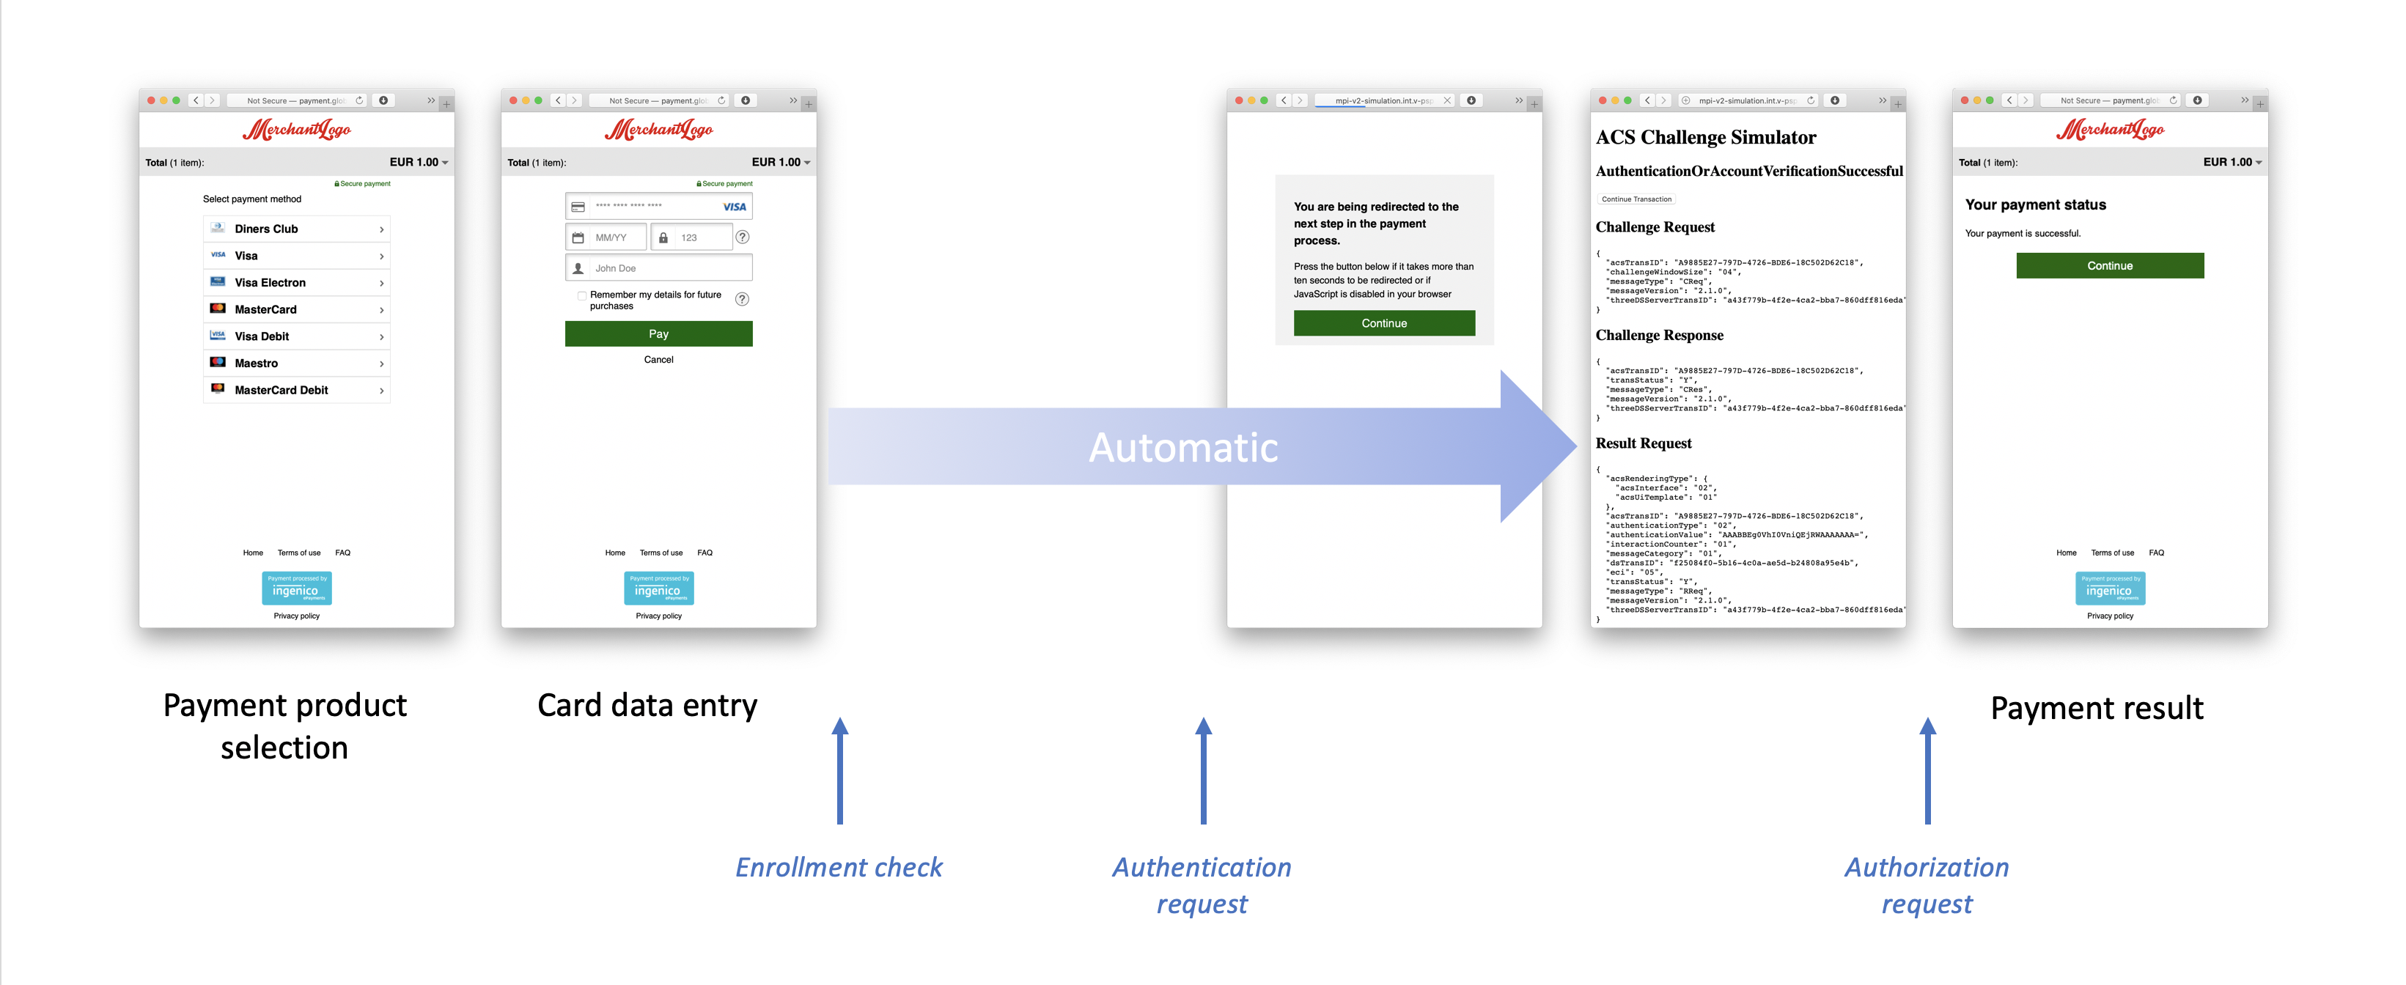The height and width of the screenshot is (985, 2406).
Task: Go back in the redirect browser window
Action: (1284, 101)
